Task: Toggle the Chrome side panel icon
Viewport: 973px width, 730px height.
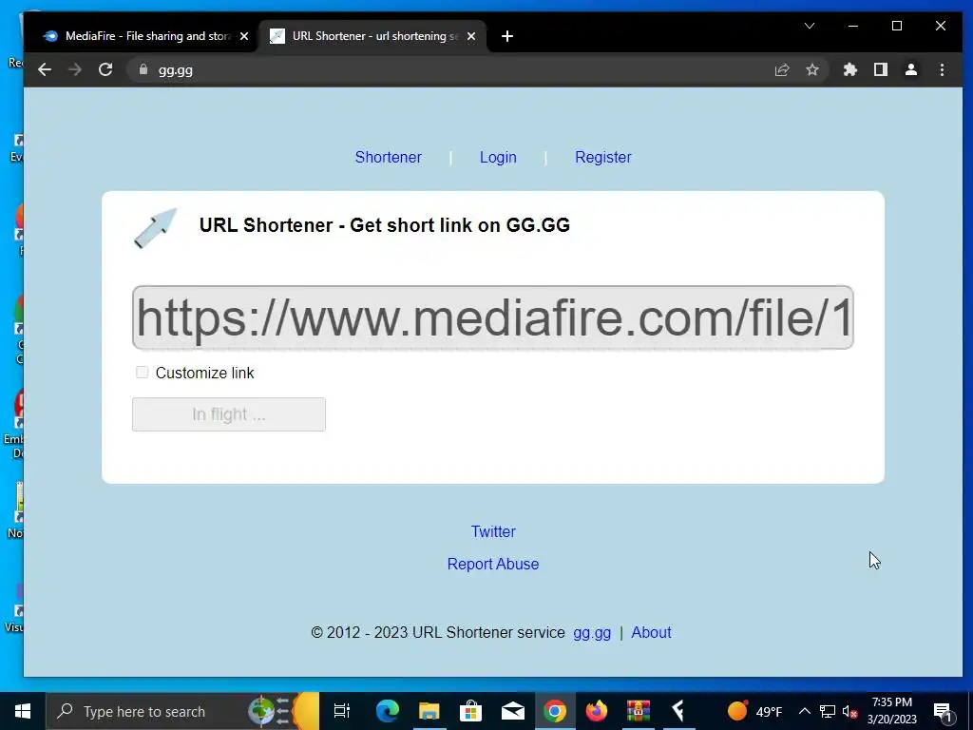Action: pyautogui.click(x=881, y=69)
